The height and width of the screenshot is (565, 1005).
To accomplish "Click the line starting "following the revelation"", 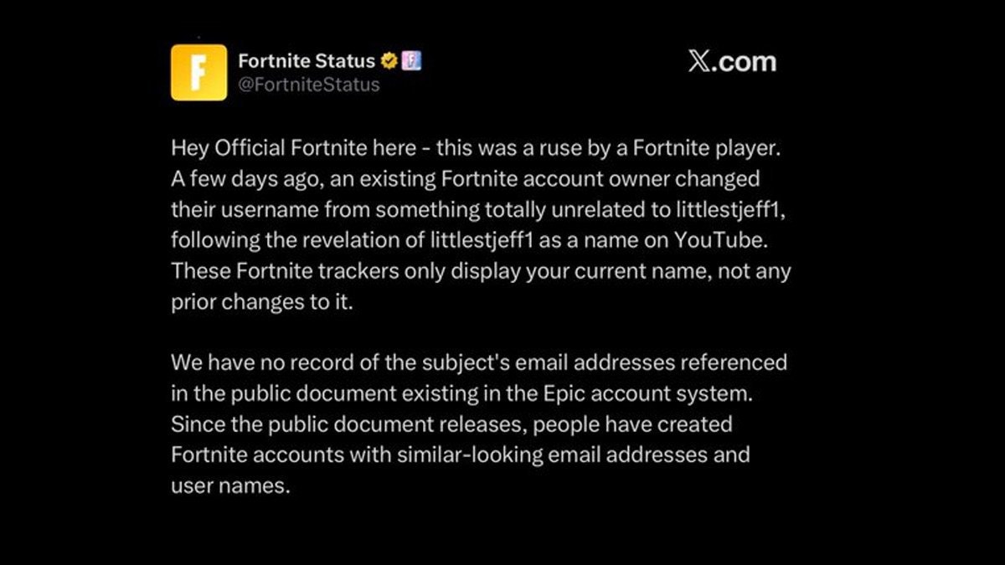I will (468, 241).
